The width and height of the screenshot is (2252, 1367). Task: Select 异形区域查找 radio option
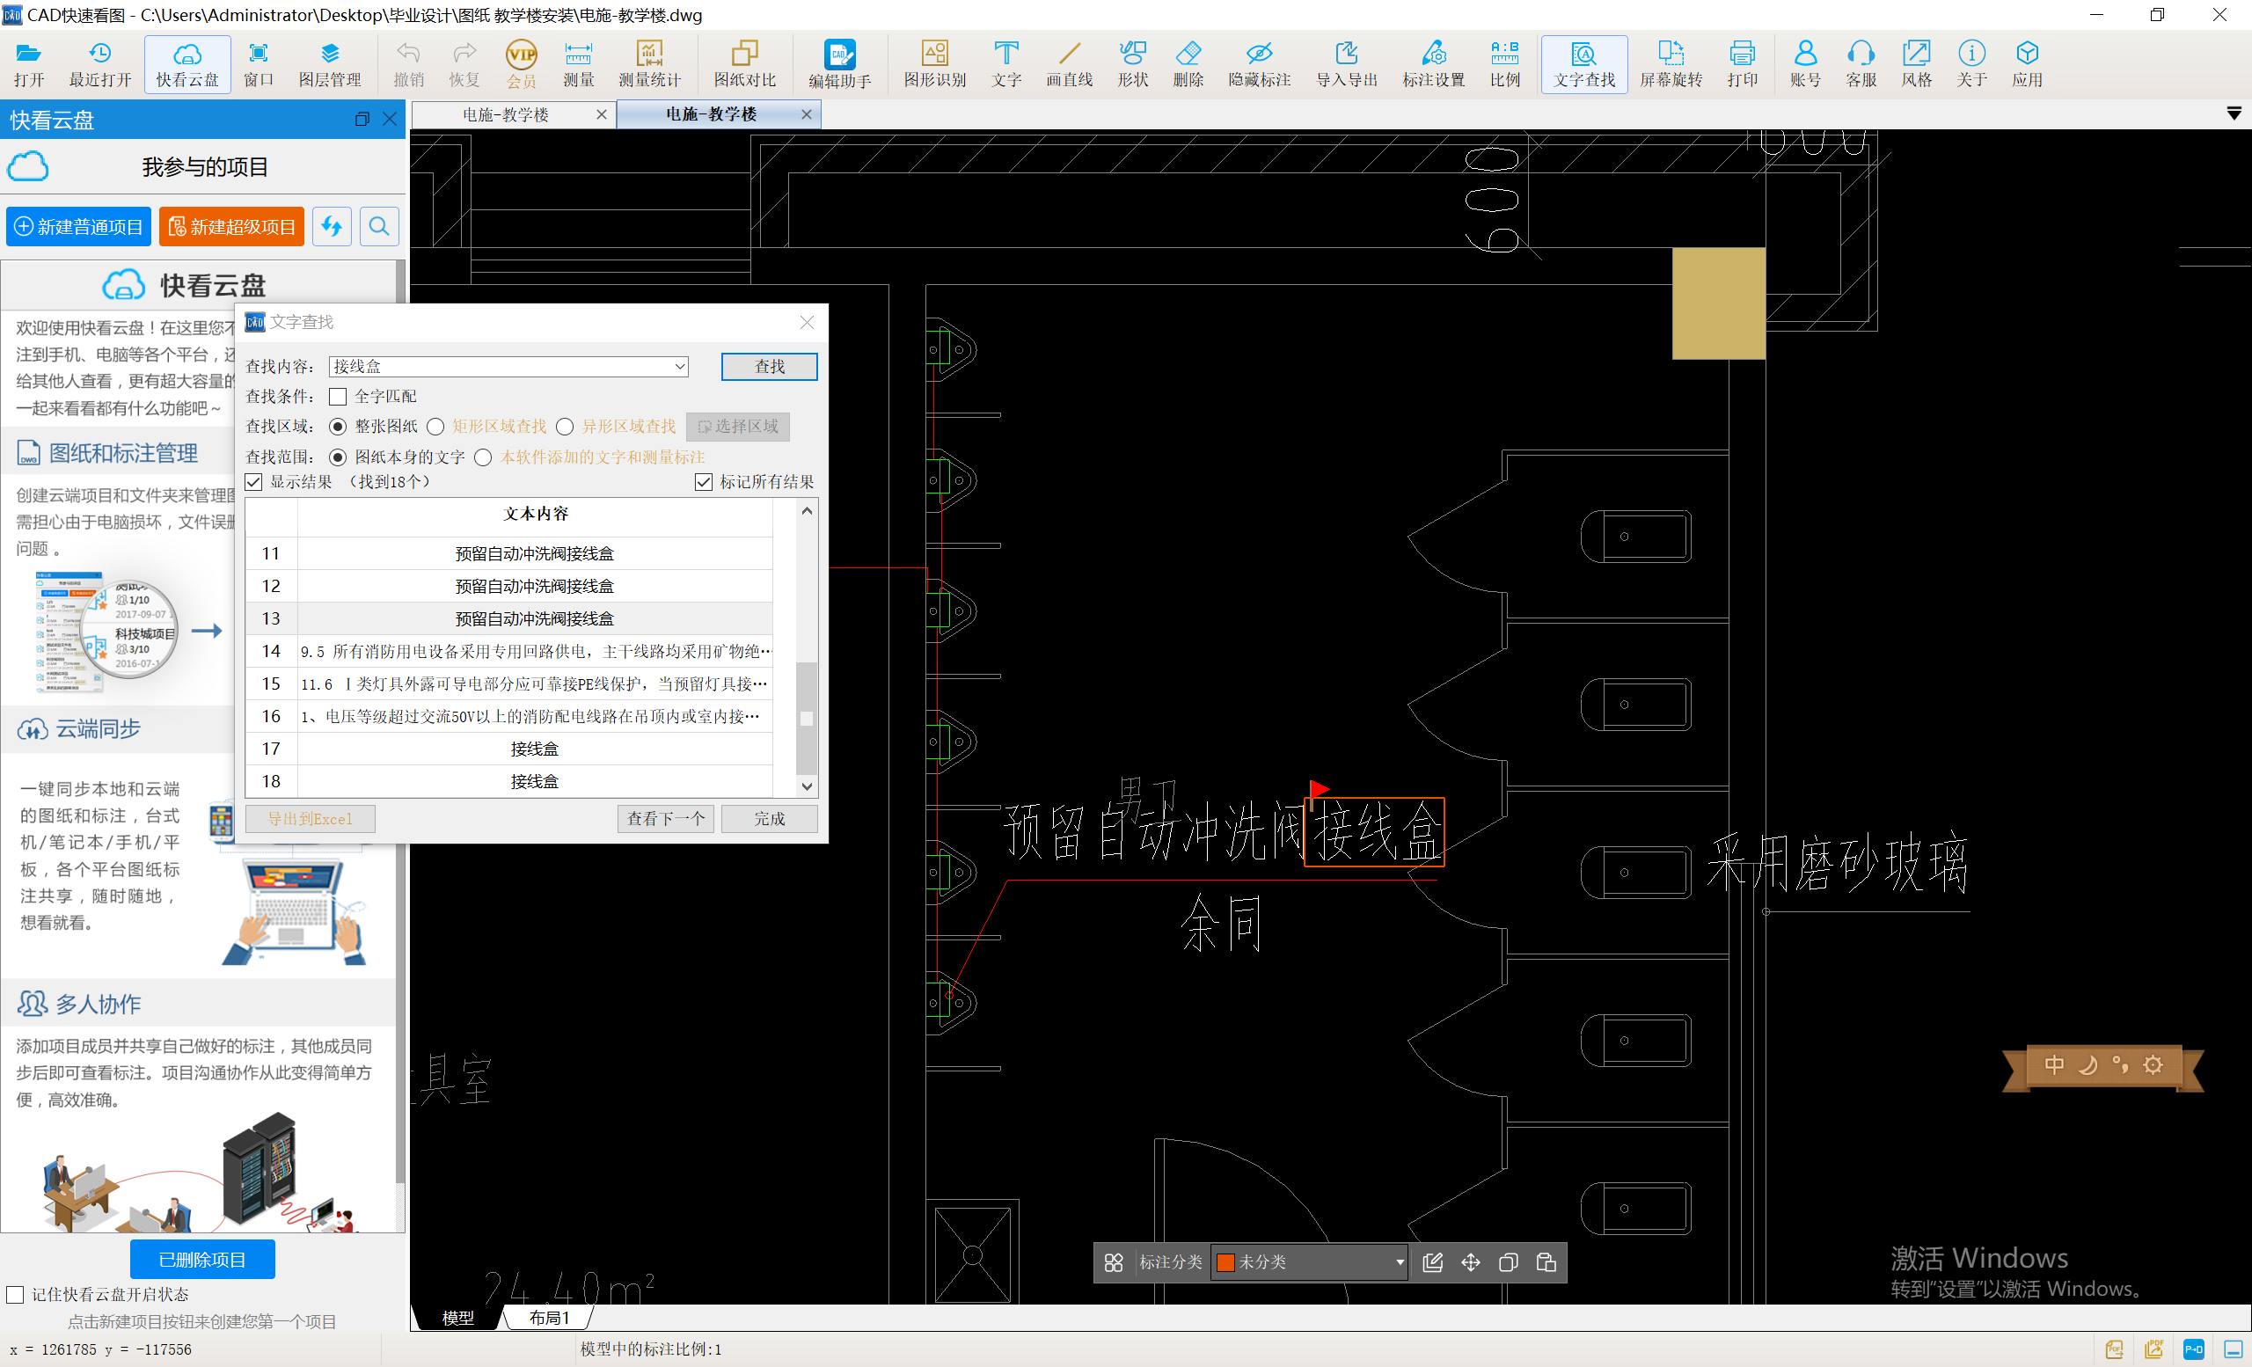pos(565,427)
